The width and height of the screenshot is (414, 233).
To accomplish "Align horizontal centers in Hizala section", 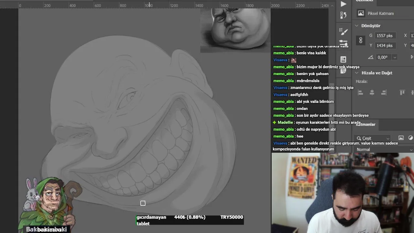I will coord(372,93).
